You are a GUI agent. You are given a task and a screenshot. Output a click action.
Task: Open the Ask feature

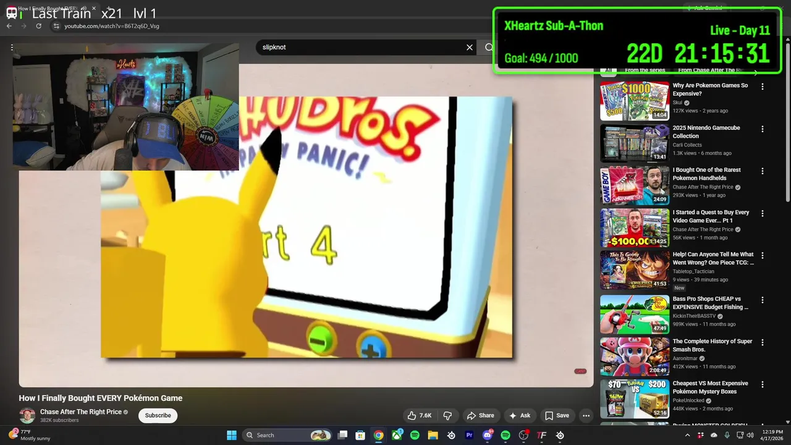point(519,415)
